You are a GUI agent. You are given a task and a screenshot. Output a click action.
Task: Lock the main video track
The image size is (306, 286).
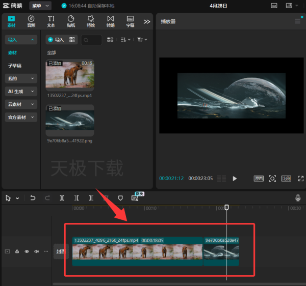coord(17,251)
